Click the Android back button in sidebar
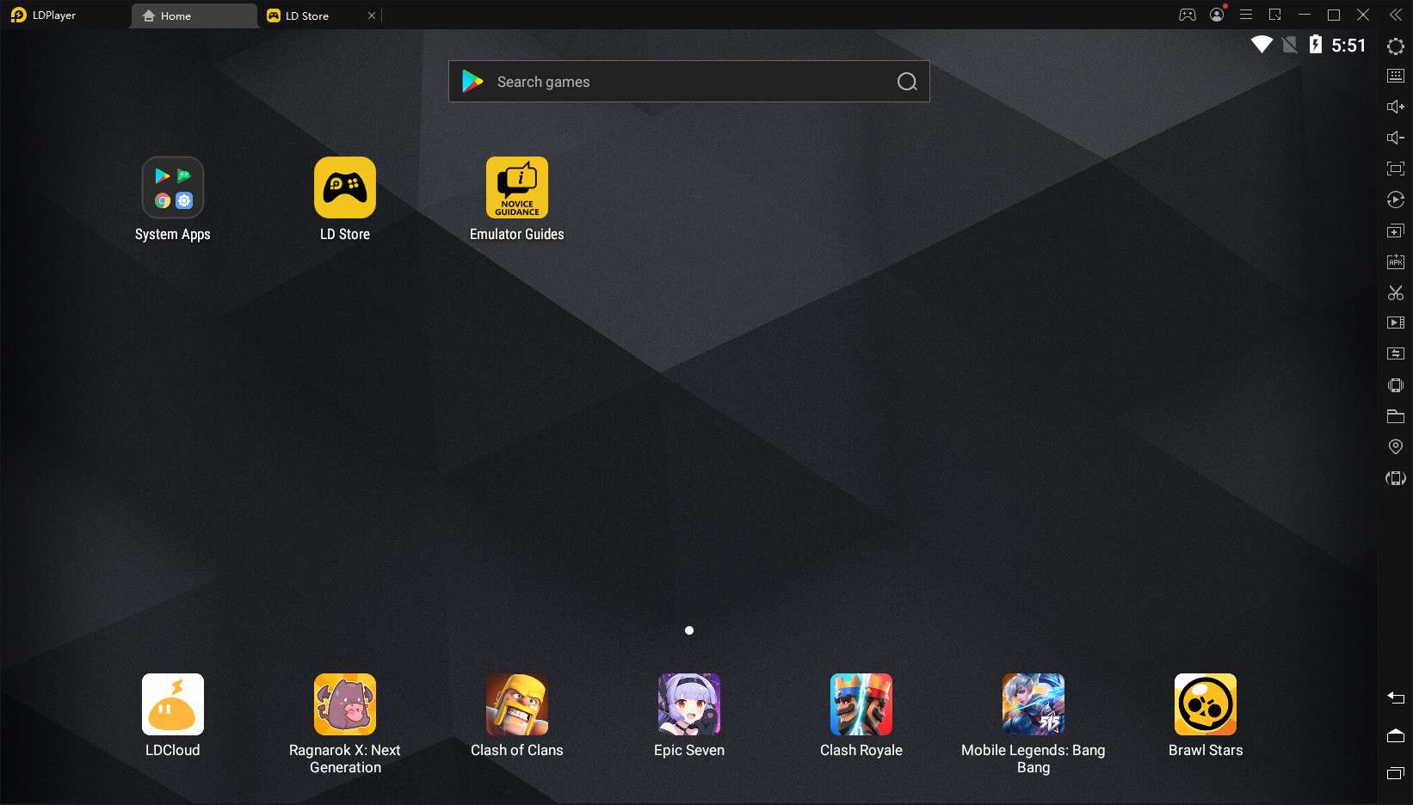Image resolution: width=1413 pixels, height=805 pixels. [x=1396, y=697]
